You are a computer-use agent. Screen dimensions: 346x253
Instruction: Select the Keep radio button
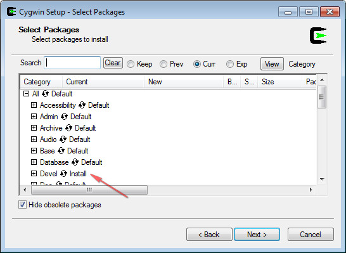(x=131, y=64)
